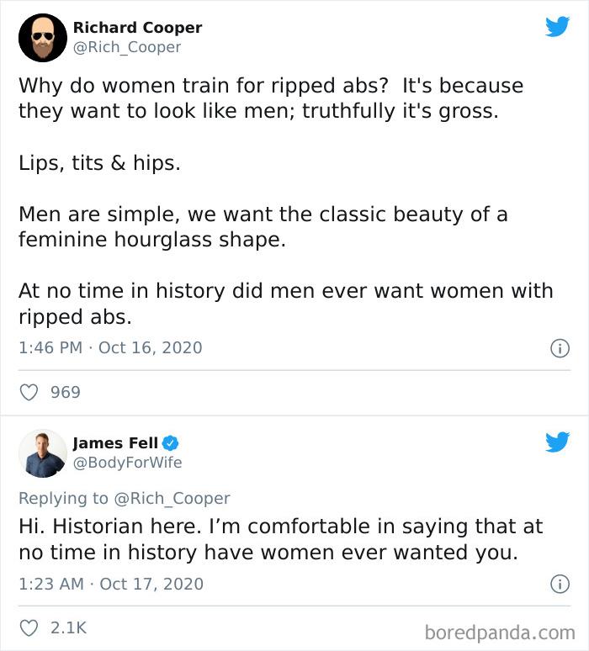Click the 969 likes count

coord(66,392)
